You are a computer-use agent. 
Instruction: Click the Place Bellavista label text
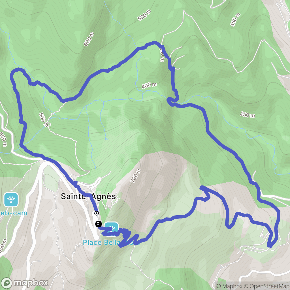111,242
